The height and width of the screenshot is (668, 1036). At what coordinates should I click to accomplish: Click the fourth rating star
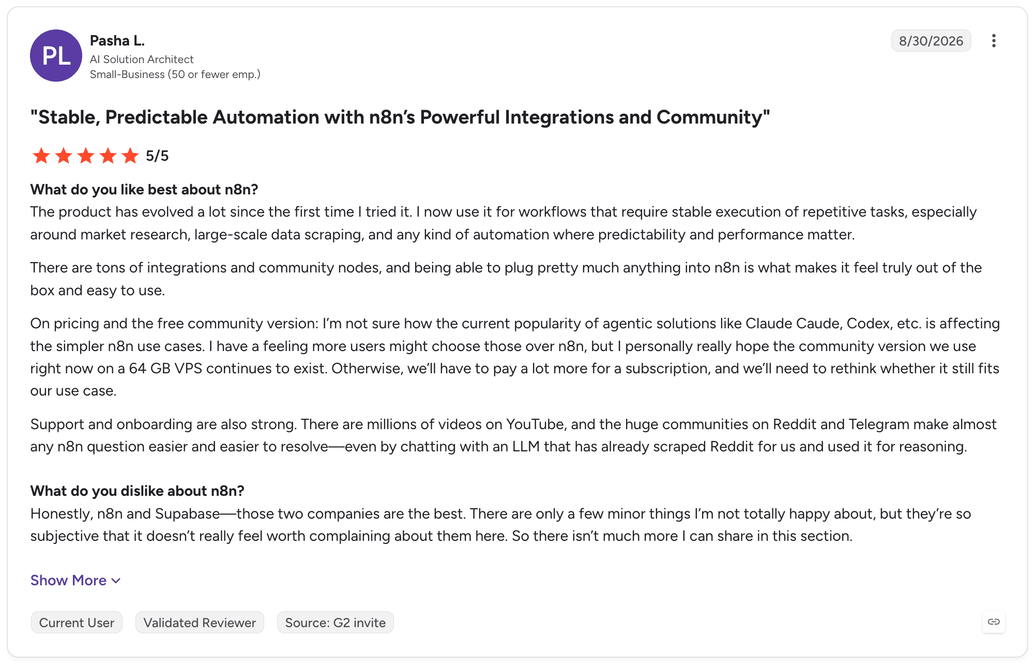(108, 156)
